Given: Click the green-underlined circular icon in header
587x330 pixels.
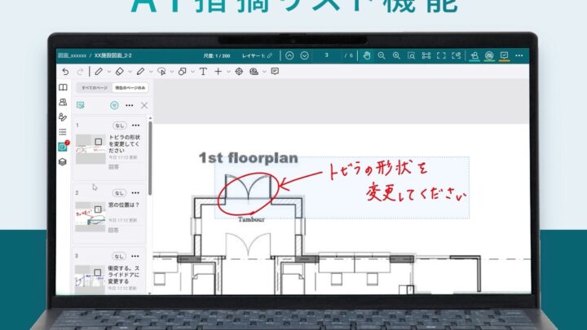Looking at the screenshot, I should click(489, 55).
